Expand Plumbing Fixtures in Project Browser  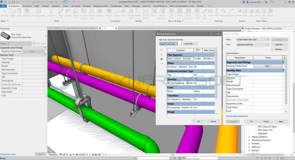(x=249, y=140)
